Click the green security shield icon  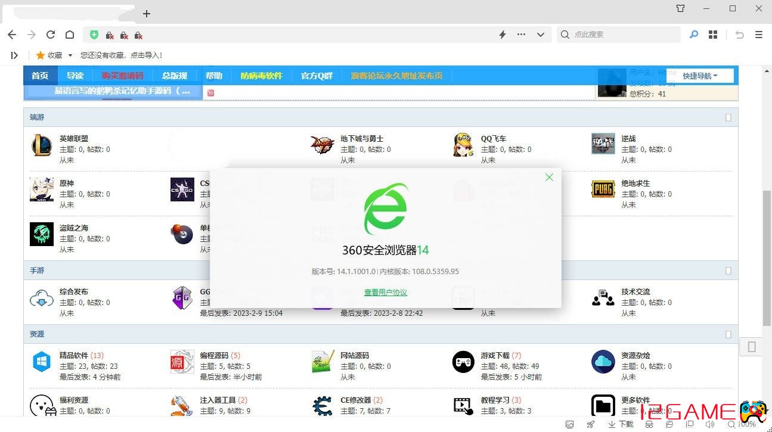[94, 35]
